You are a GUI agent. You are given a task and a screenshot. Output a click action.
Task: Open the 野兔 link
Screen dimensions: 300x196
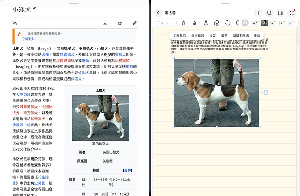pos(86,61)
